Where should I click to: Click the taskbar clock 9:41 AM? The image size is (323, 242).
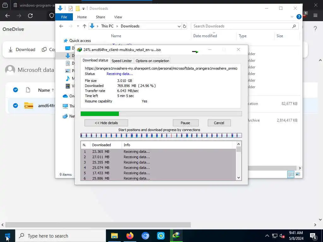[x=296, y=233]
